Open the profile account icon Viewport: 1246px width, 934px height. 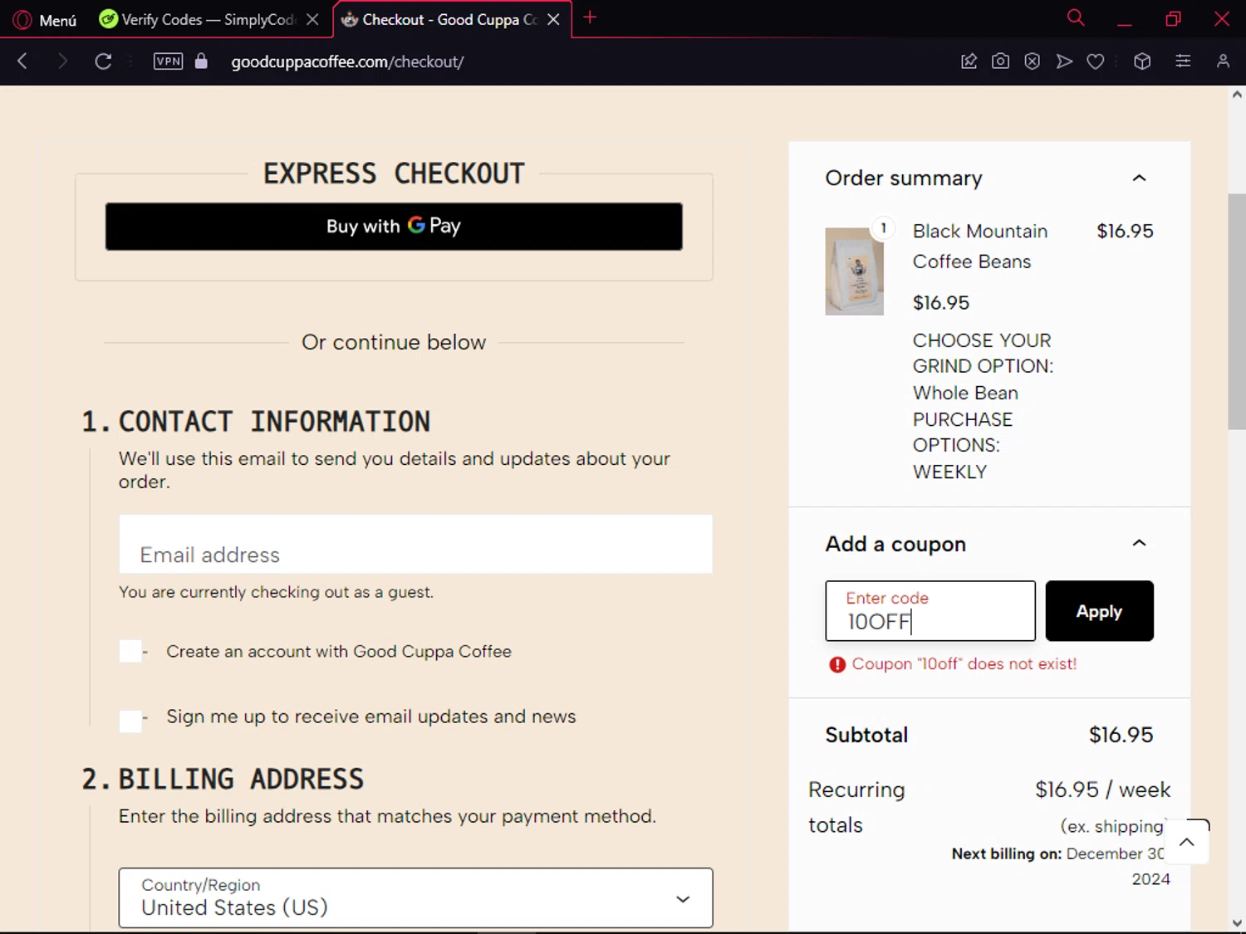pyautogui.click(x=1223, y=61)
